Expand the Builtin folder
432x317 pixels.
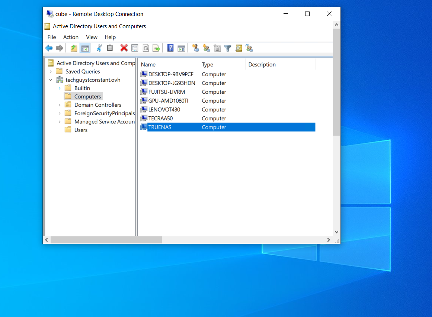(x=60, y=88)
